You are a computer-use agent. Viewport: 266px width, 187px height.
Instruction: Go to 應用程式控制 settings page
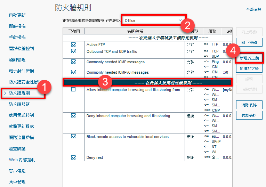pyautogui.click(x=21, y=115)
